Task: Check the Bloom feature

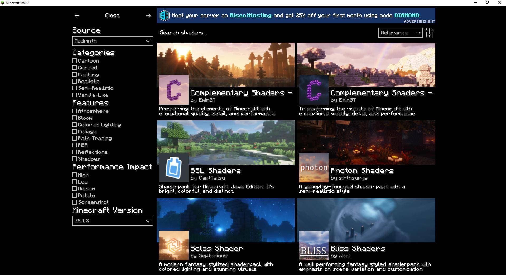Action: tap(74, 118)
